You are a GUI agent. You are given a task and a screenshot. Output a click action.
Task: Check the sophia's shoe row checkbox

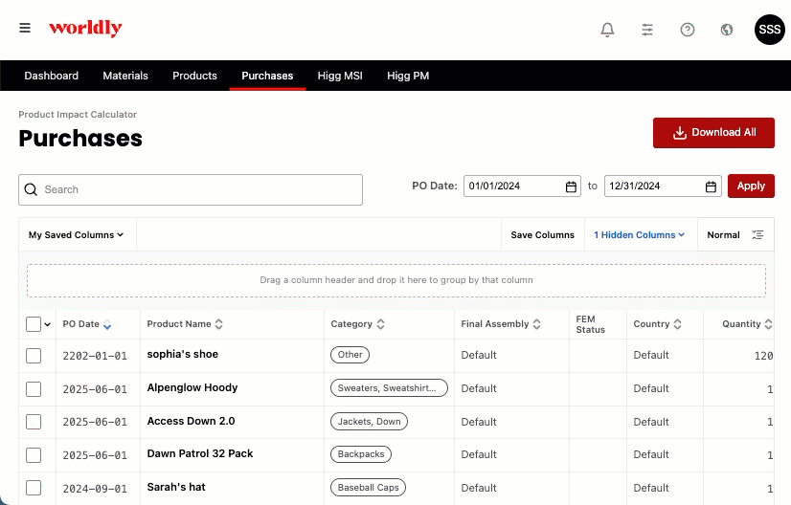point(34,356)
